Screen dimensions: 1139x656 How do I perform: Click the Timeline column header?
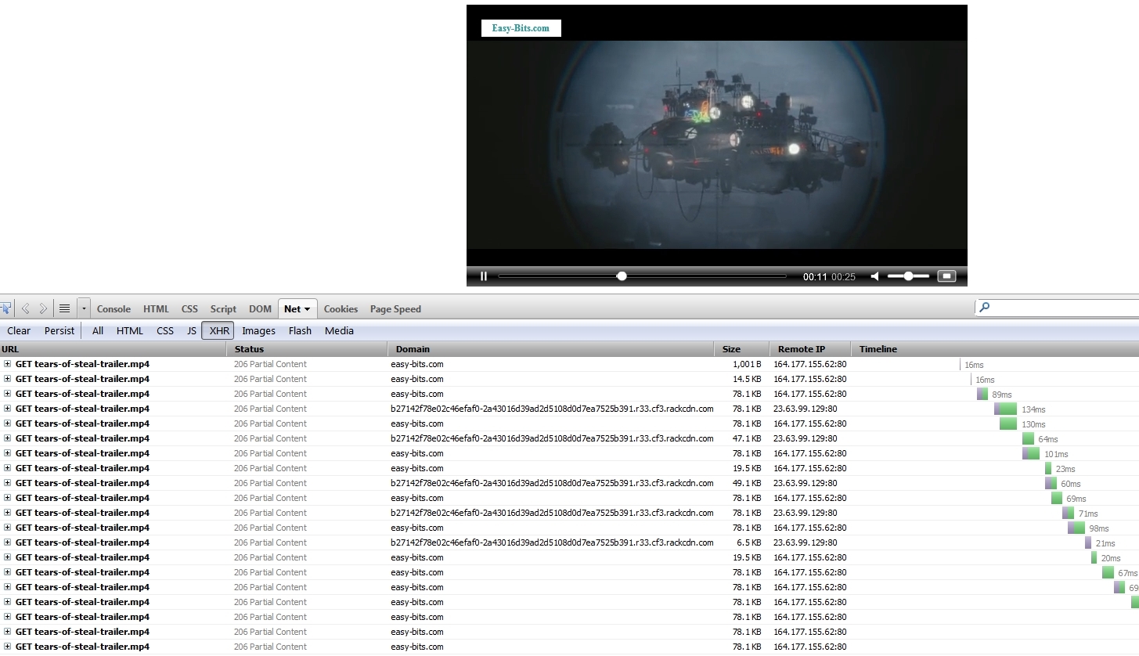click(x=996, y=349)
